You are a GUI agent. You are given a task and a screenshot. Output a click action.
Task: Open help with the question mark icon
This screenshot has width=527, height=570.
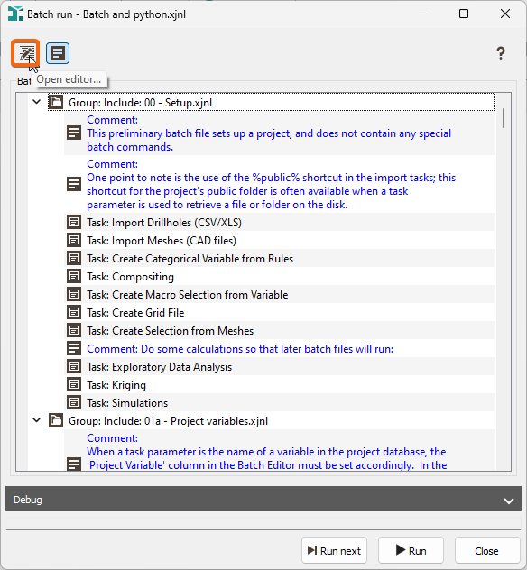point(501,53)
